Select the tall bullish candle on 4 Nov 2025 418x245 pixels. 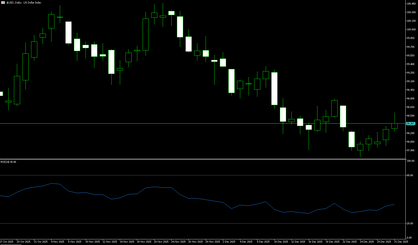[51, 21]
